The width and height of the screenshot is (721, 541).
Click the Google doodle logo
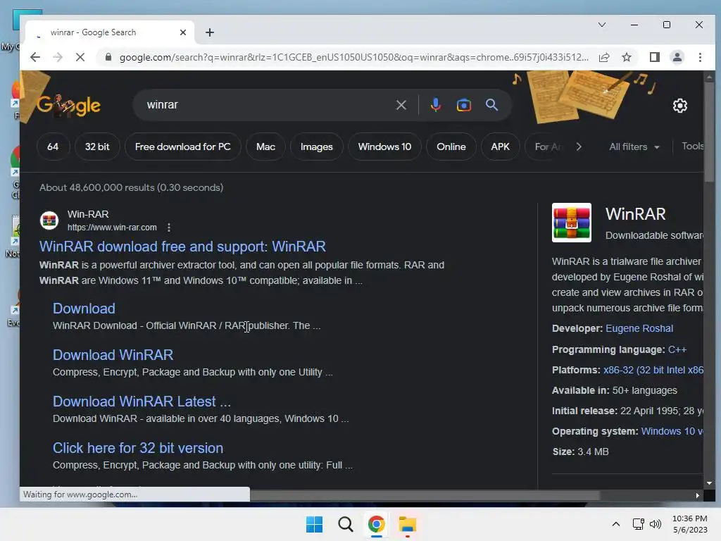[x=68, y=105]
